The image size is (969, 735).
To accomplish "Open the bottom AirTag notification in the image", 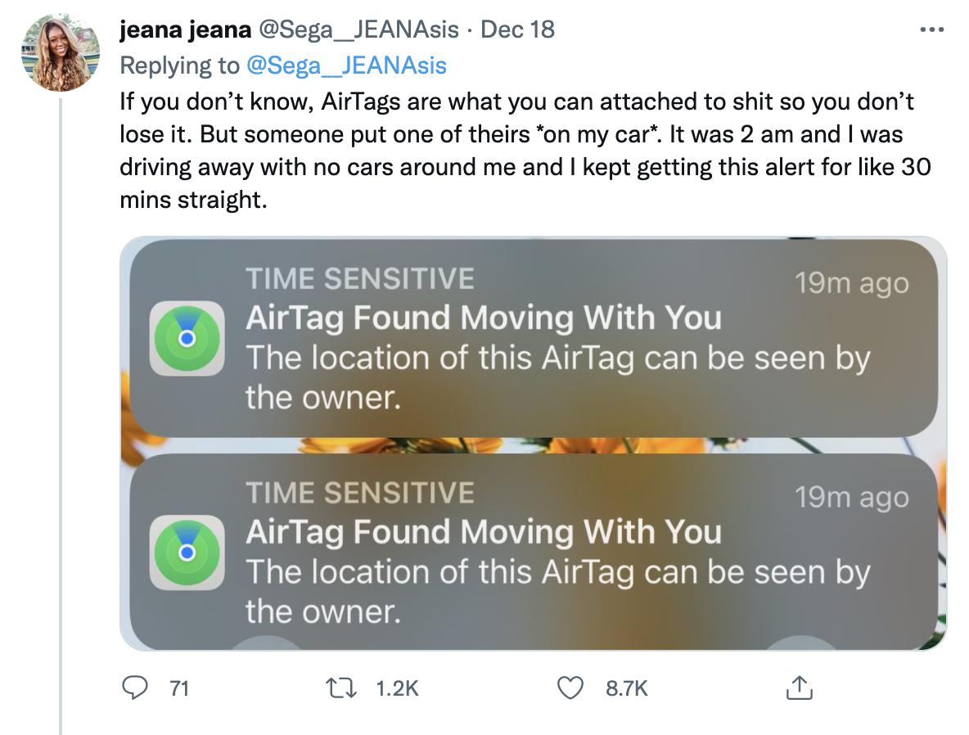I will pos(532,552).
